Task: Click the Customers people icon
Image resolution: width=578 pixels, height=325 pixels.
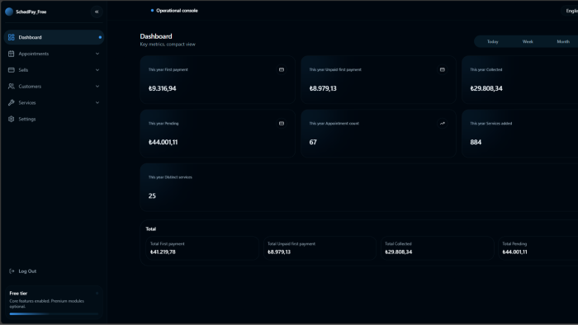Action: point(11,86)
